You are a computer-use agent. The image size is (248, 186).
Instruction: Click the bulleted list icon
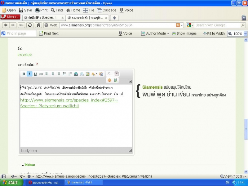[x=64, y=74]
